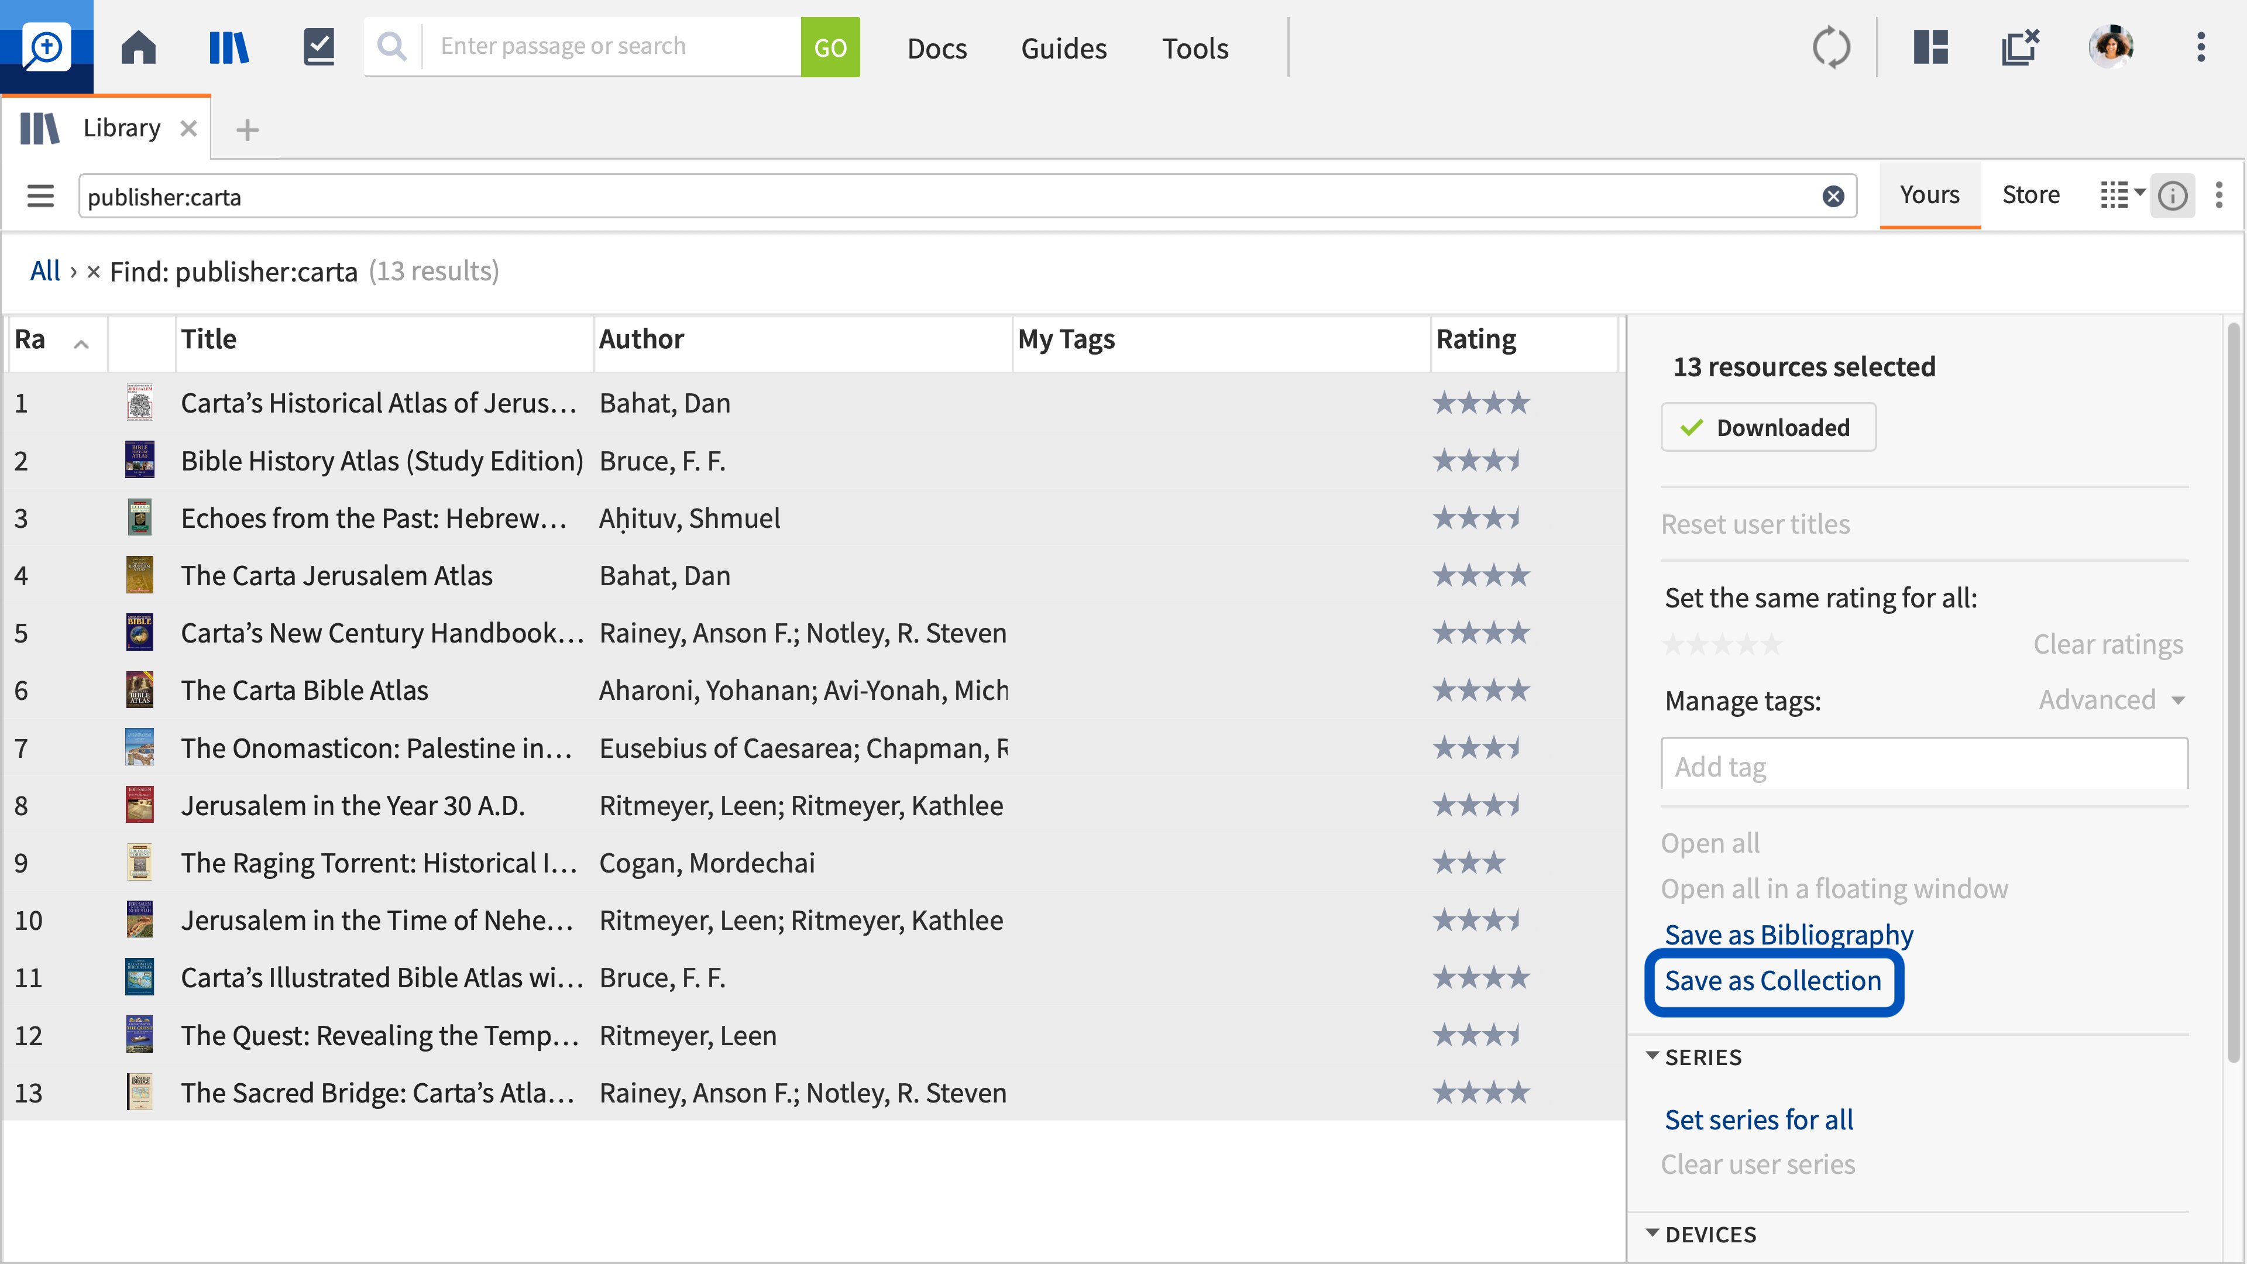
Task: Select 'Carta's Illustrated Bible Atlas wi…' row
Action: (813, 978)
